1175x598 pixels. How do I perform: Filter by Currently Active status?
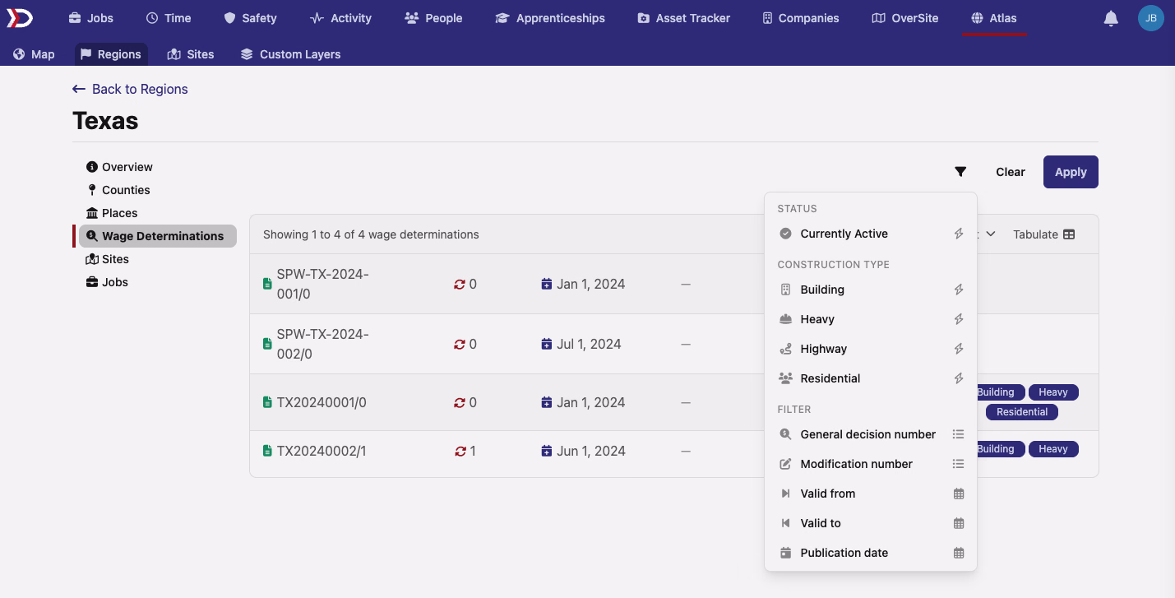click(871, 234)
